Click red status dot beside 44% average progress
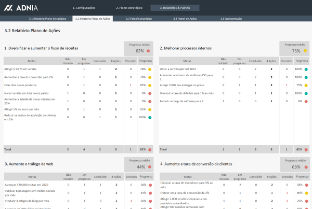 (x=148, y=168)
